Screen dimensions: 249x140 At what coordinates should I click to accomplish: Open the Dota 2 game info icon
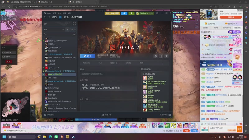(x=161, y=56)
